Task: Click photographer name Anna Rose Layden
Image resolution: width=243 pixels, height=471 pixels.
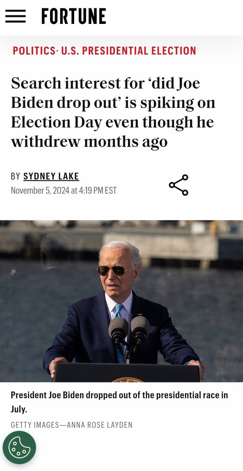Action: click(99, 425)
